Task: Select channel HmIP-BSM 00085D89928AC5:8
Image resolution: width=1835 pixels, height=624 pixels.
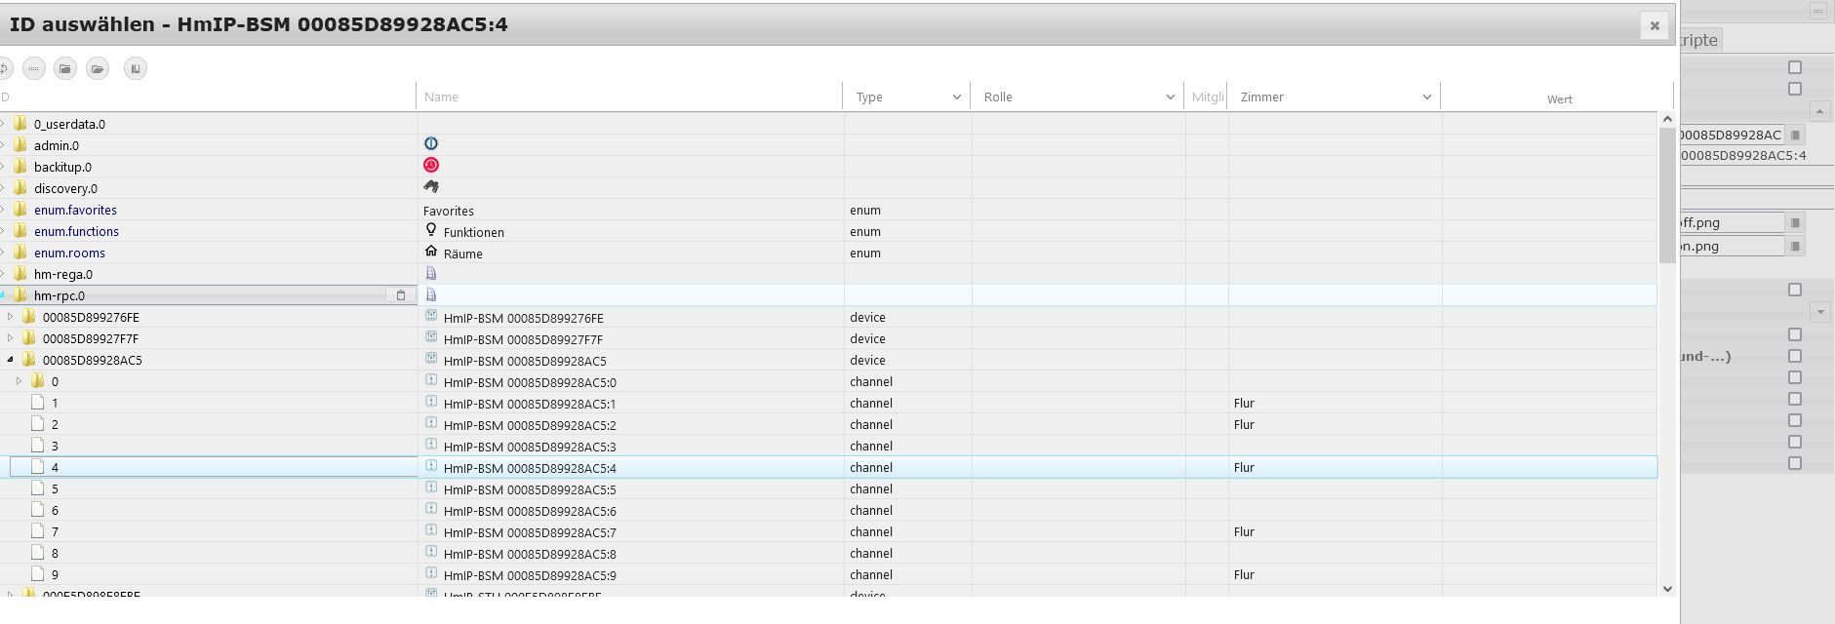Action: coord(828,553)
